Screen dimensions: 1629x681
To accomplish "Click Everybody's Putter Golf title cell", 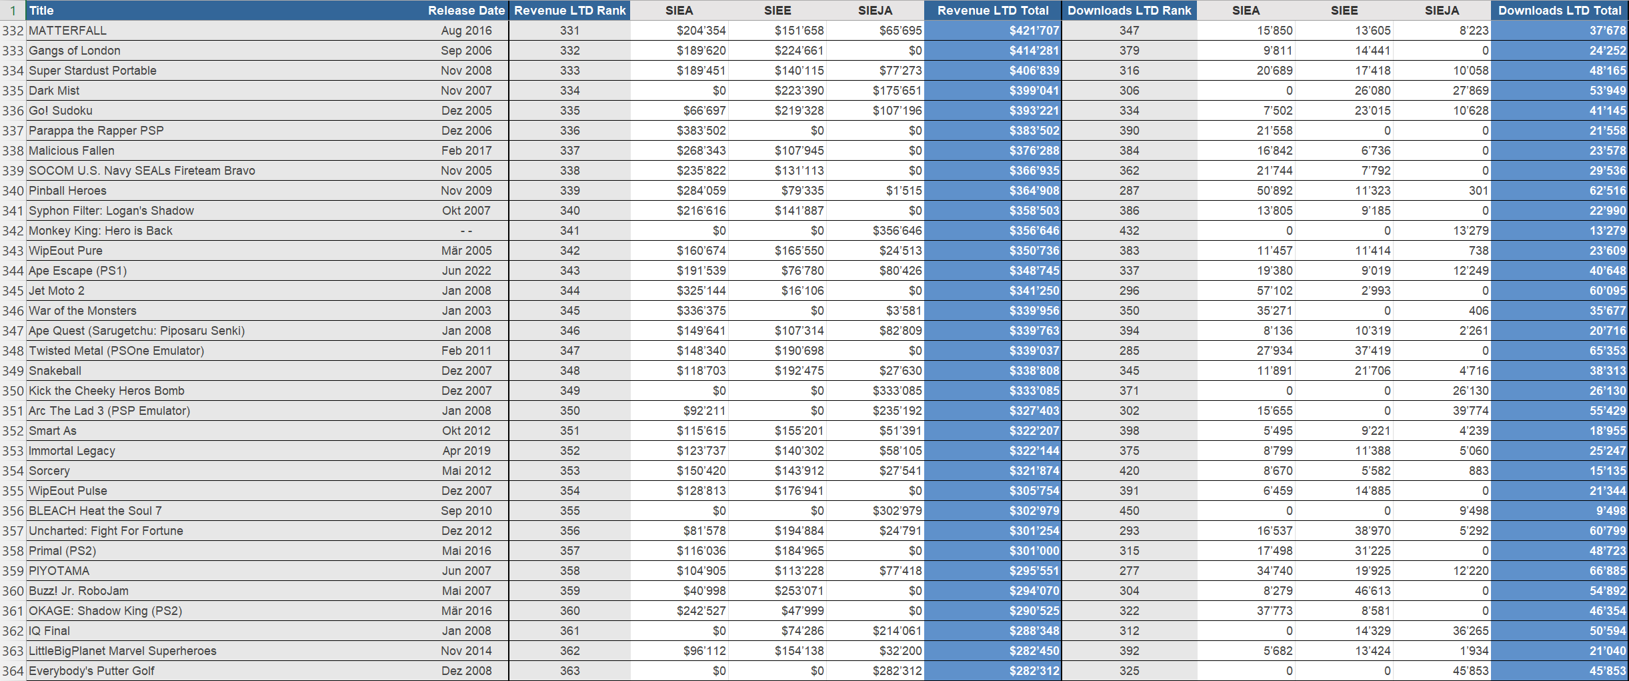I will click(x=91, y=671).
